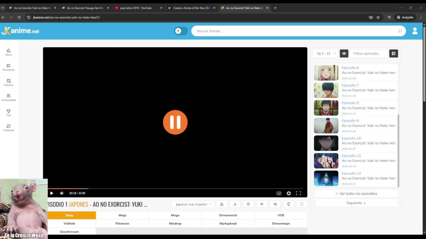Click the episode list scrollbar
The height and width of the screenshot is (239, 426).
(398, 150)
